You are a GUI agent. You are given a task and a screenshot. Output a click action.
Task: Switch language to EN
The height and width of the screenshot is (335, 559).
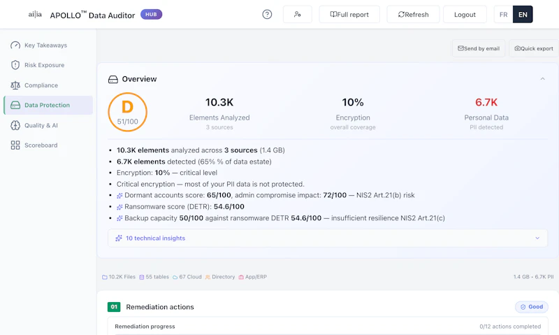(x=523, y=14)
